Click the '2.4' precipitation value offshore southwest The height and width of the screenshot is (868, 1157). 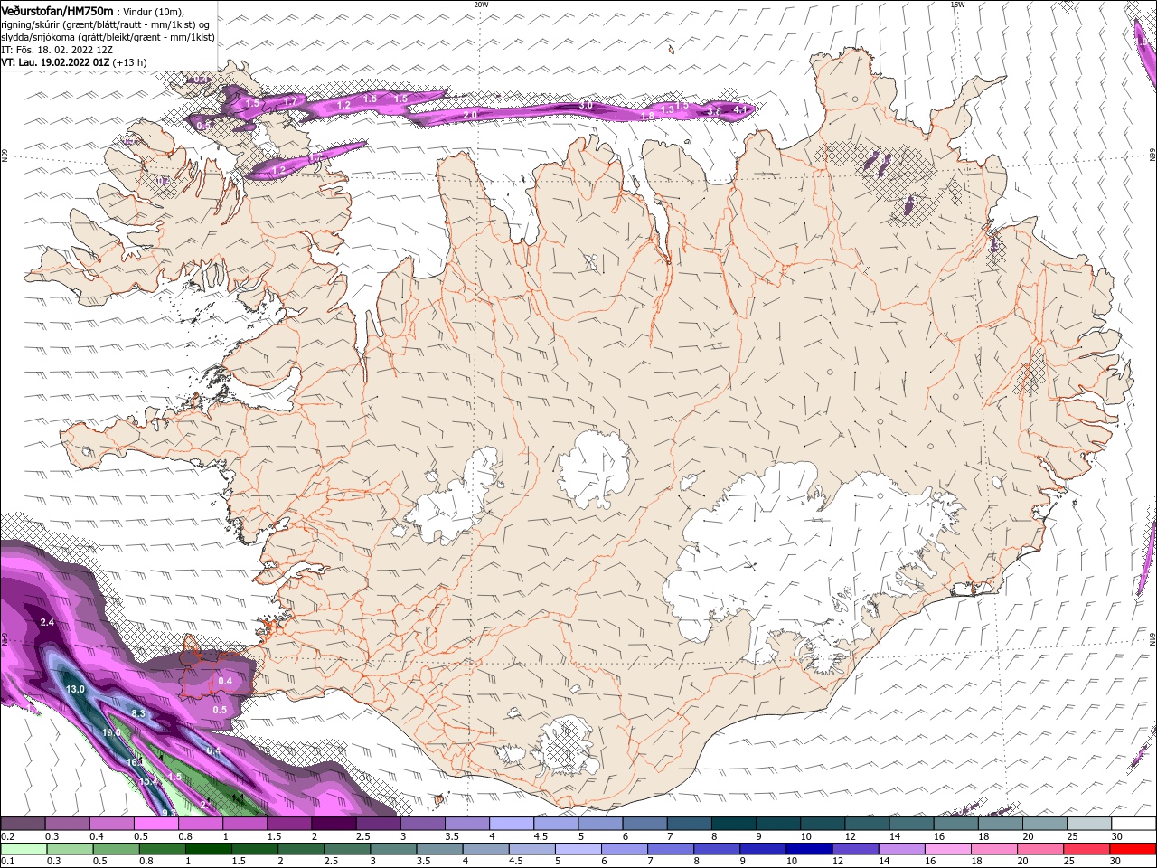point(48,623)
